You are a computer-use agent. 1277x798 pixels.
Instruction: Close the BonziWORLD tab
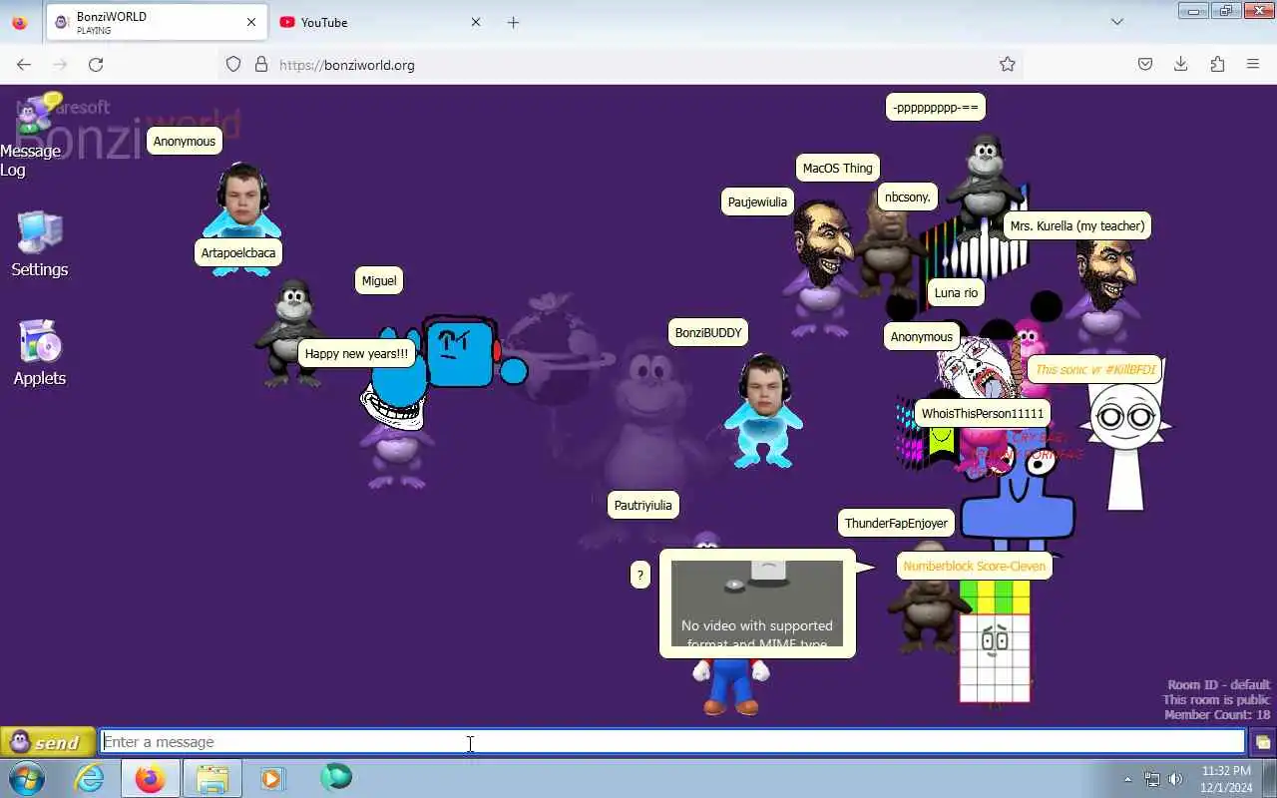(251, 22)
